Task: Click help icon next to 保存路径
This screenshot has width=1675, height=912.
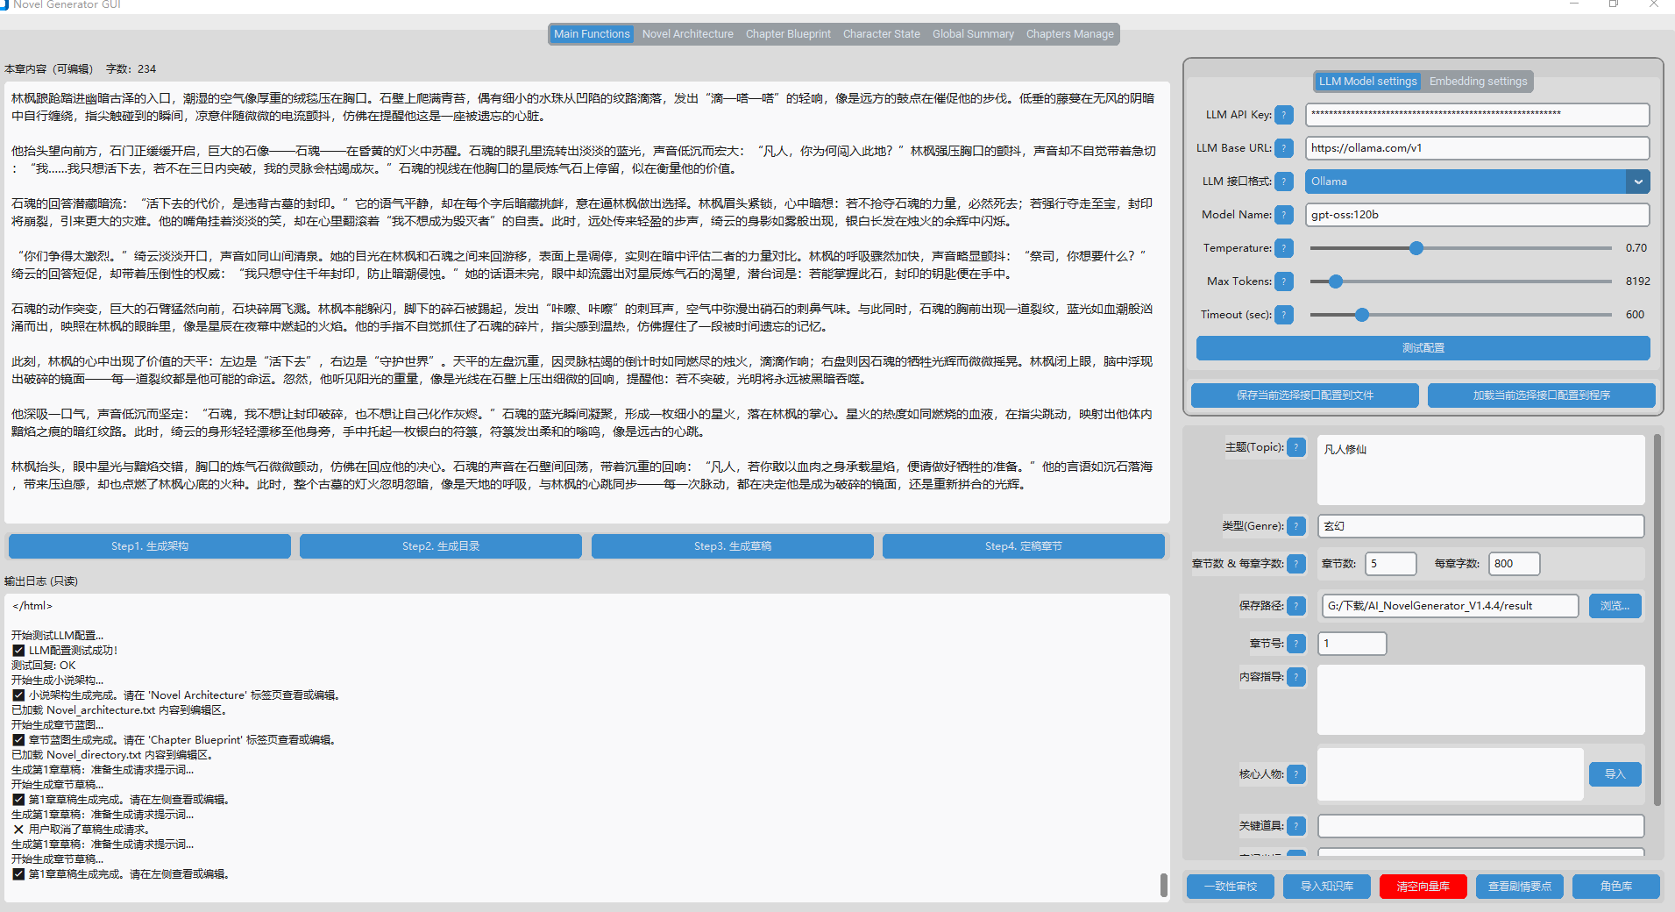Action: [x=1296, y=606]
